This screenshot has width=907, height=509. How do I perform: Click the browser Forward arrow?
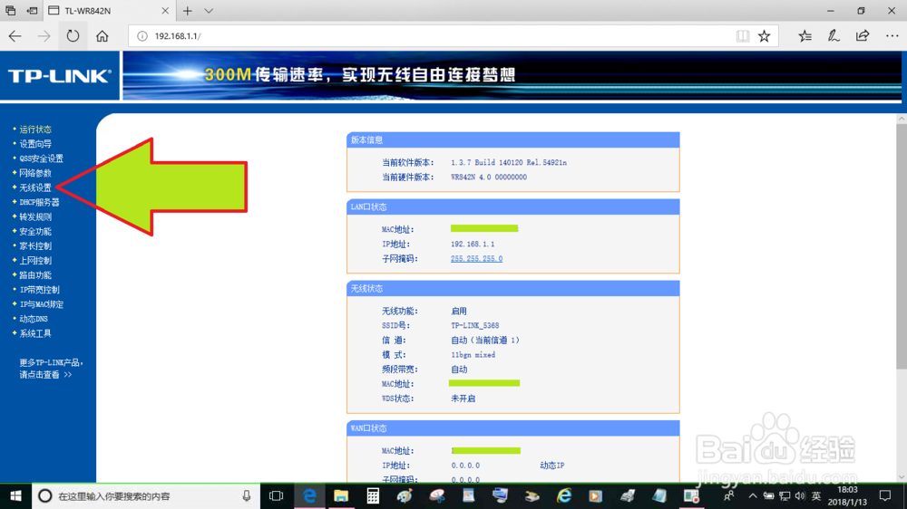pyautogui.click(x=44, y=36)
